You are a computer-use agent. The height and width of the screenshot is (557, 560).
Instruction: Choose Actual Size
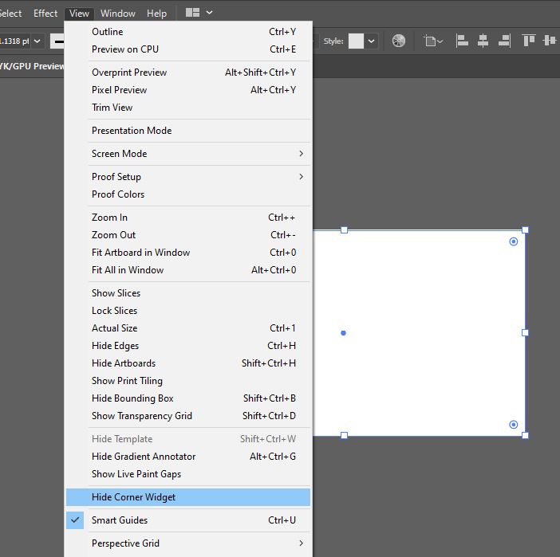click(188, 328)
